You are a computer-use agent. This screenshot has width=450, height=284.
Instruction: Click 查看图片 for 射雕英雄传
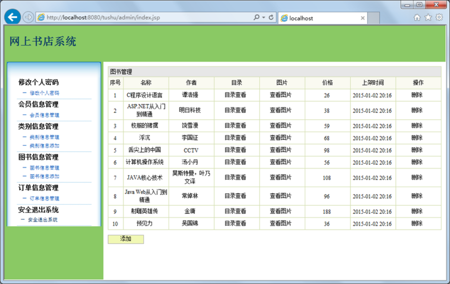280,211
